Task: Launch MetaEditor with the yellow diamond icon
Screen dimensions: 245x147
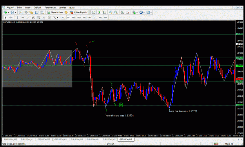Action: [x=66, y=12]
